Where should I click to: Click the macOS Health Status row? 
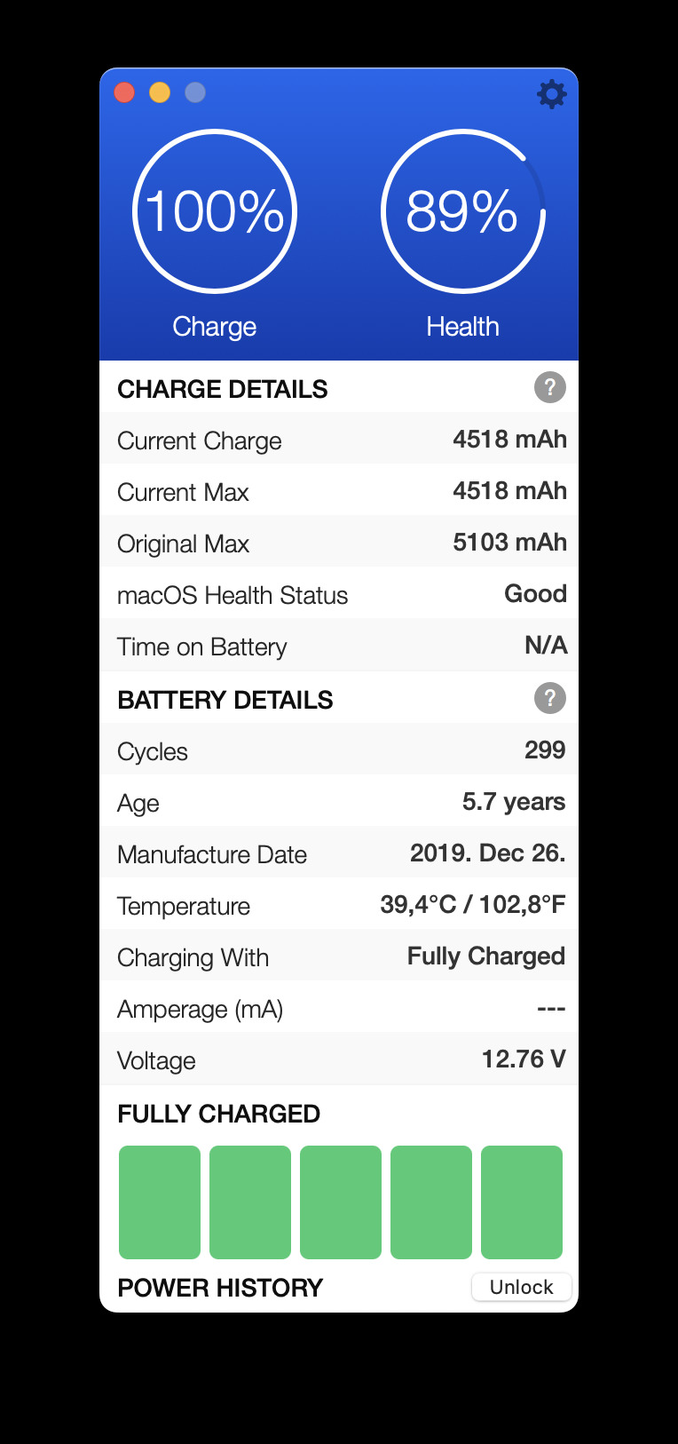pyautogui.click(x=339, y=594)
